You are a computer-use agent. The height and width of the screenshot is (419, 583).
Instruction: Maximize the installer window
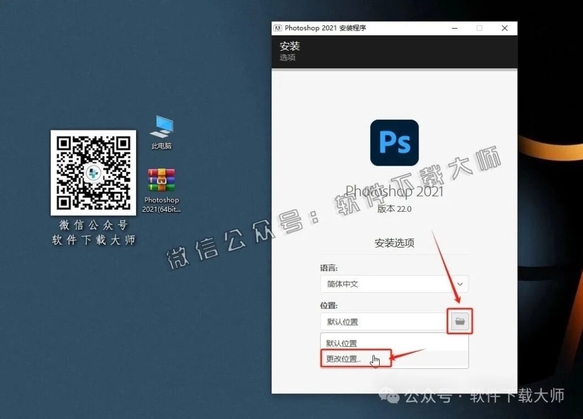tap(479, 27)
